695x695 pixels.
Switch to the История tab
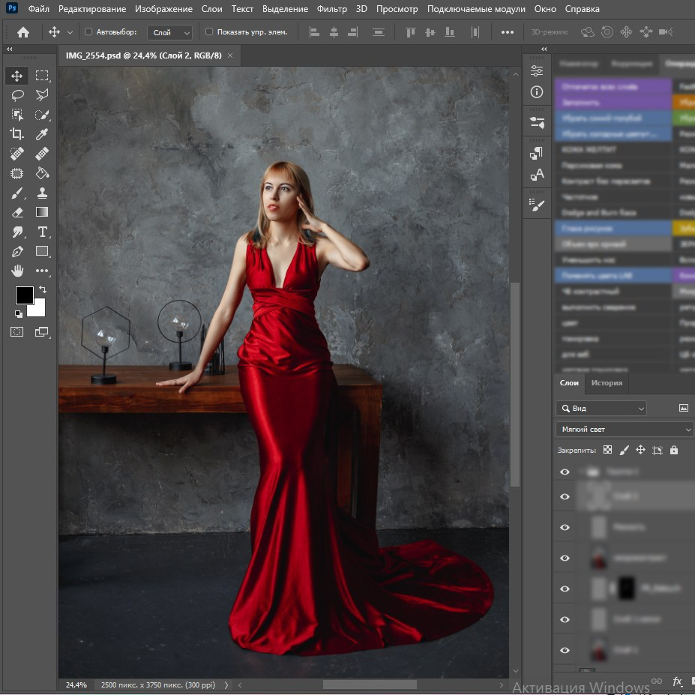[607, 383]
